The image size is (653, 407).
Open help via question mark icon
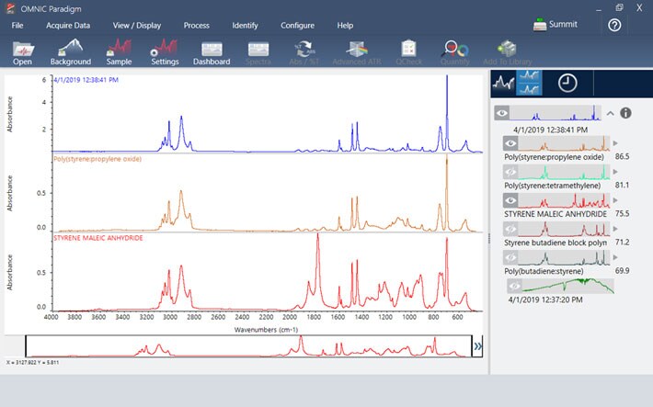[x=614, y=26]
